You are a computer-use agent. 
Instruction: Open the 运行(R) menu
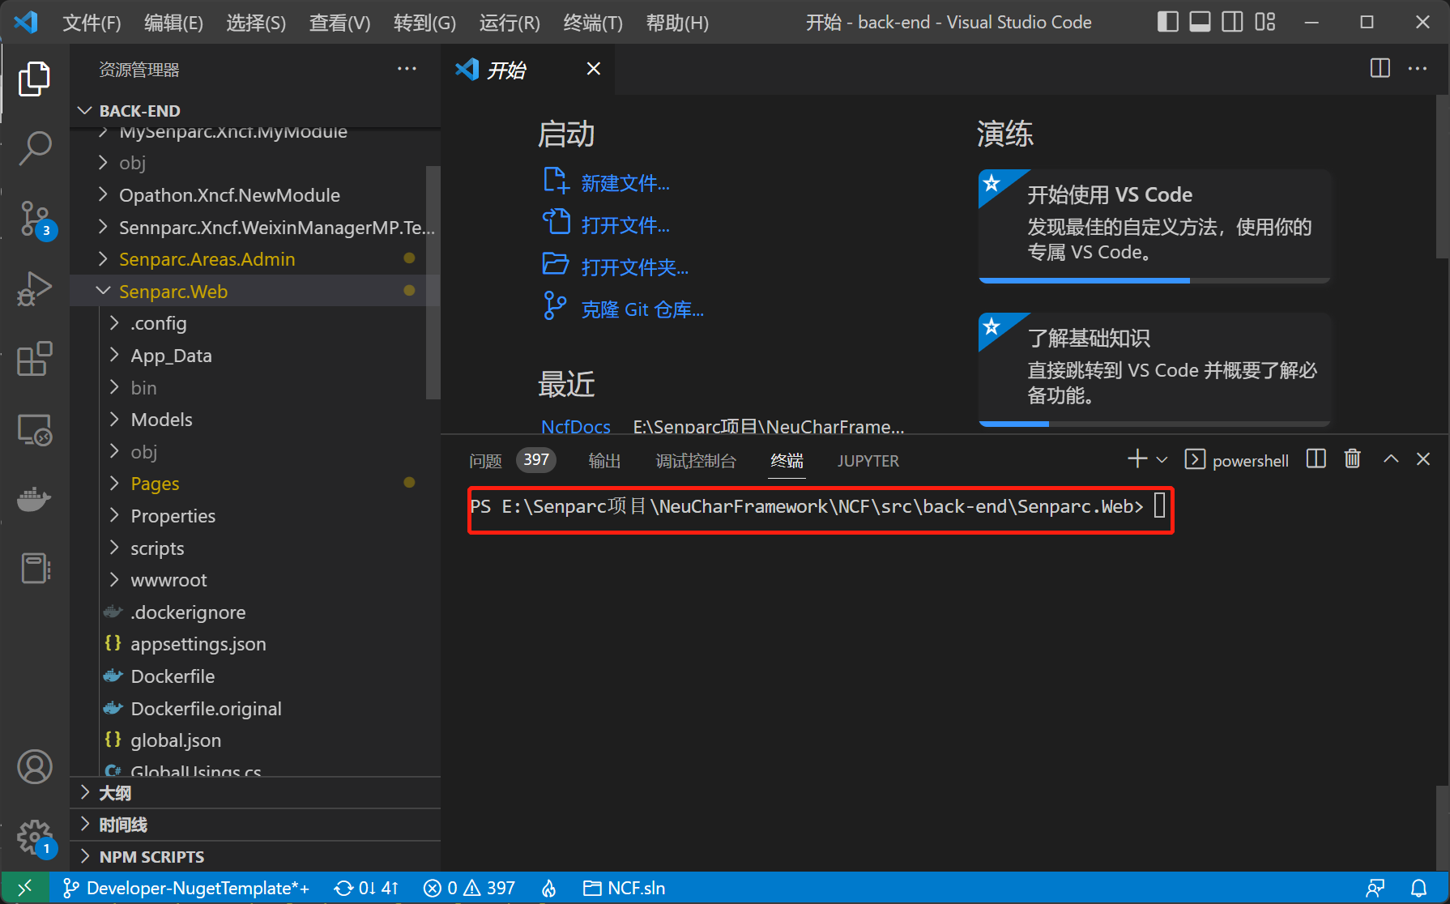coord(510,23)
